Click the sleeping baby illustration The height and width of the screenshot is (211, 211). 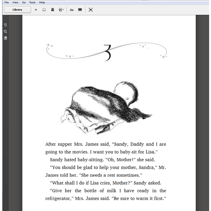(x=106, y=108)
